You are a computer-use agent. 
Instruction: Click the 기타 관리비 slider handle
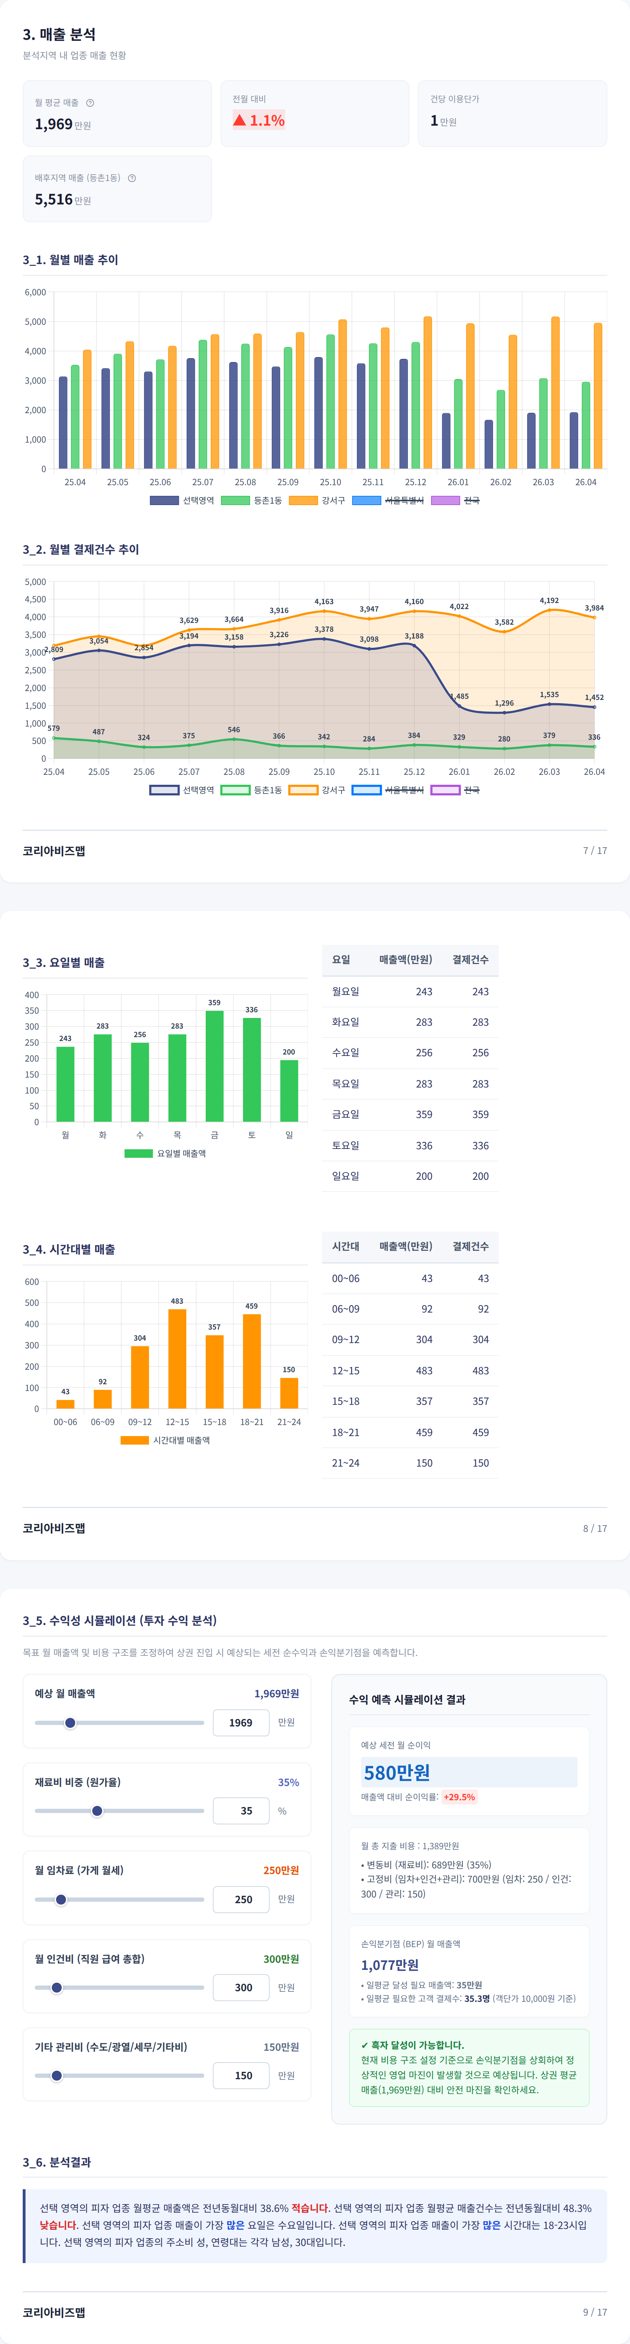click(56, 2076)
